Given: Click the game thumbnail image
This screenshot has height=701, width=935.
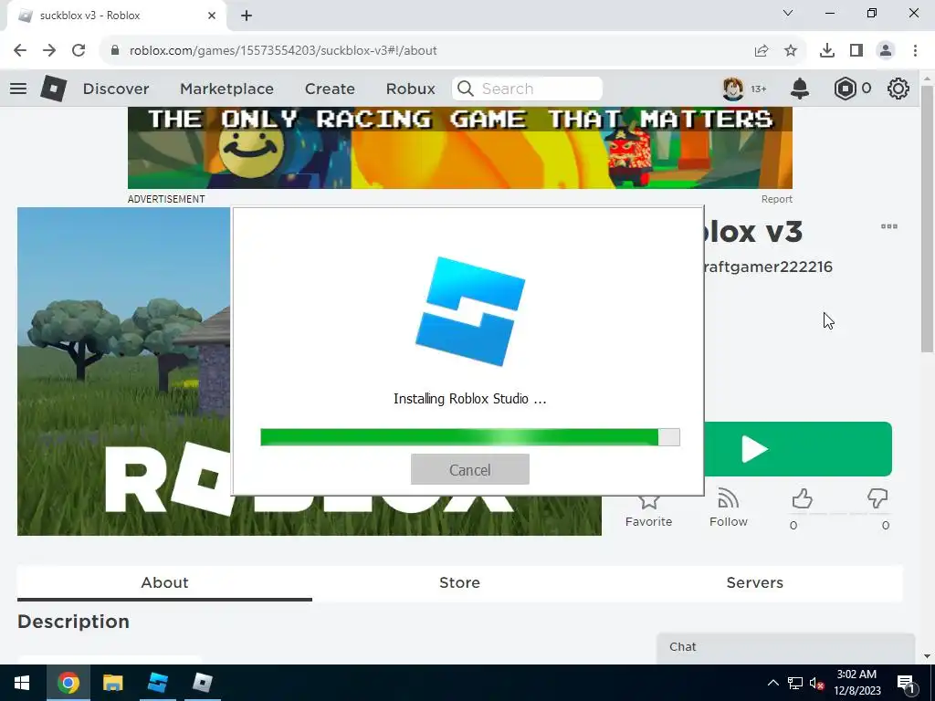Looking at the screenshot, I should (x=123, y=371).
